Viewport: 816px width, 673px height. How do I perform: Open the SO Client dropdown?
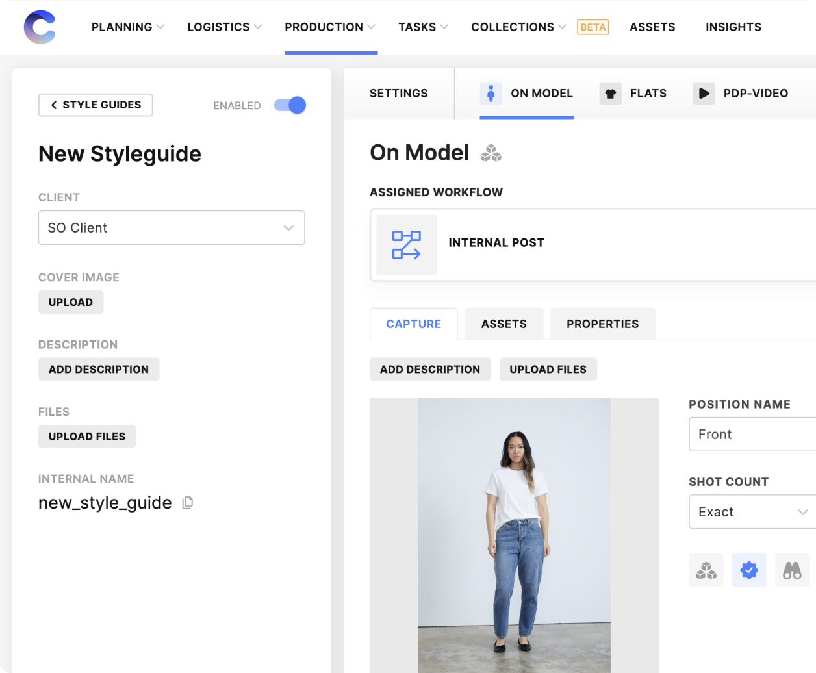point(172,227)
